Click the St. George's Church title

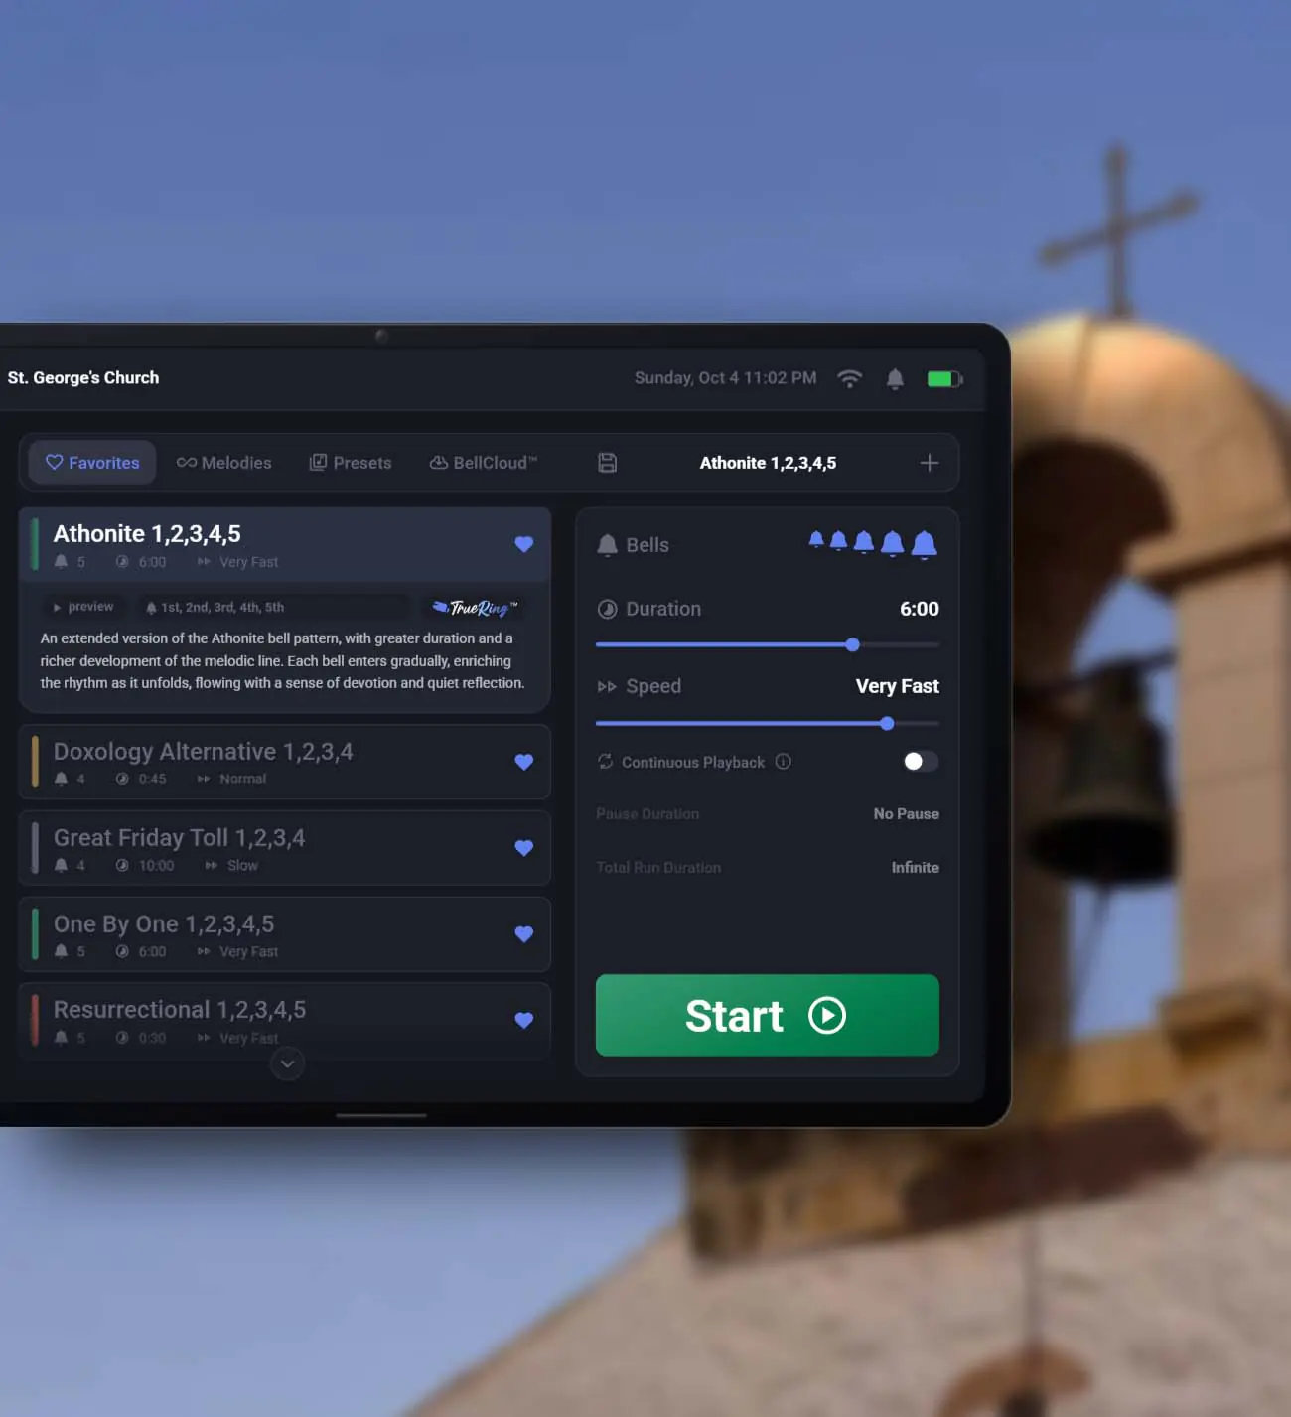click(83, 378)
